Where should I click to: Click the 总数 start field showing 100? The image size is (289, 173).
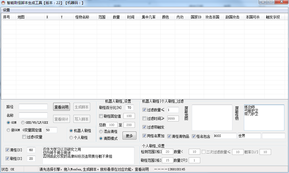112,125
